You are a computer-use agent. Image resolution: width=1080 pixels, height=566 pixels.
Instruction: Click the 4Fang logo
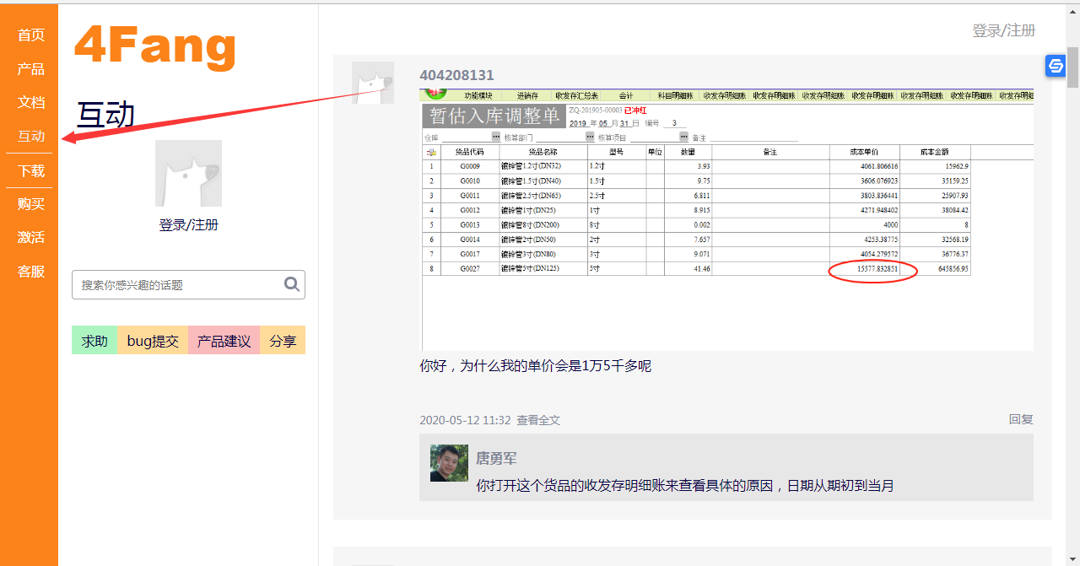155,46
